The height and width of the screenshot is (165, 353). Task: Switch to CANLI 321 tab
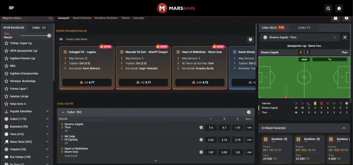coord(40,28)
